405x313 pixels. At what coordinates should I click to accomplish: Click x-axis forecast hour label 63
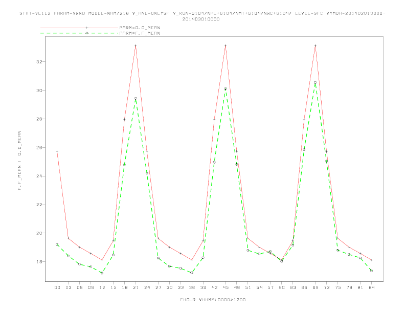tap(293, 287)
